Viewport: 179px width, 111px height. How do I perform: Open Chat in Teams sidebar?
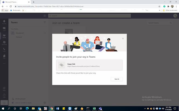click(4, 29)
